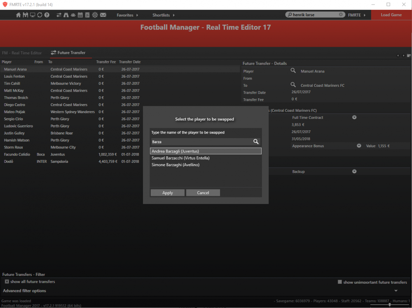Image resolution: width=412 pixels, height=308 pixels.
Task: Click the magnifier beside To Central Coast Mariners FC
Action: pos(293,85)
